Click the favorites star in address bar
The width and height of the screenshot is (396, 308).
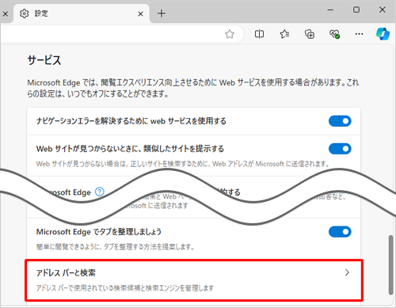pyautogui.click(x=230, y=34)
